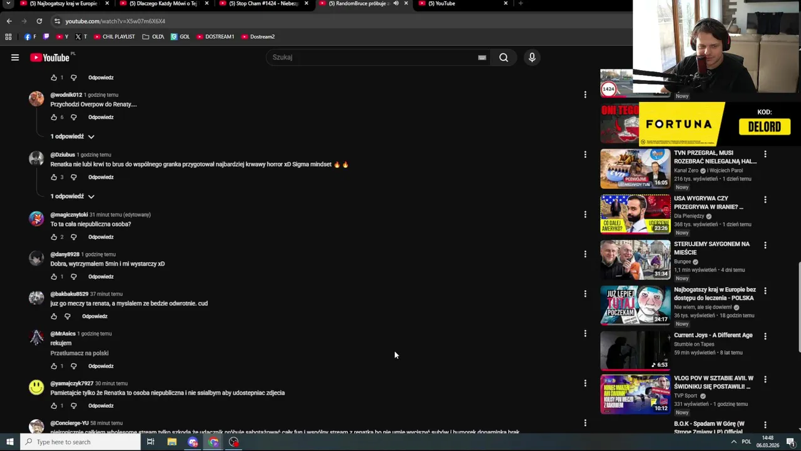Mute the RandomBruce tab via its speaker icon

[x=396, y=3]
